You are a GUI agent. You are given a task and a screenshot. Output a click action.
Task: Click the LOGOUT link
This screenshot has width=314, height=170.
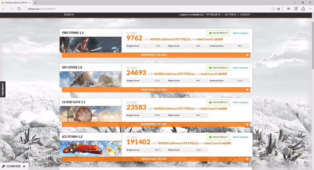coord(245,15)
